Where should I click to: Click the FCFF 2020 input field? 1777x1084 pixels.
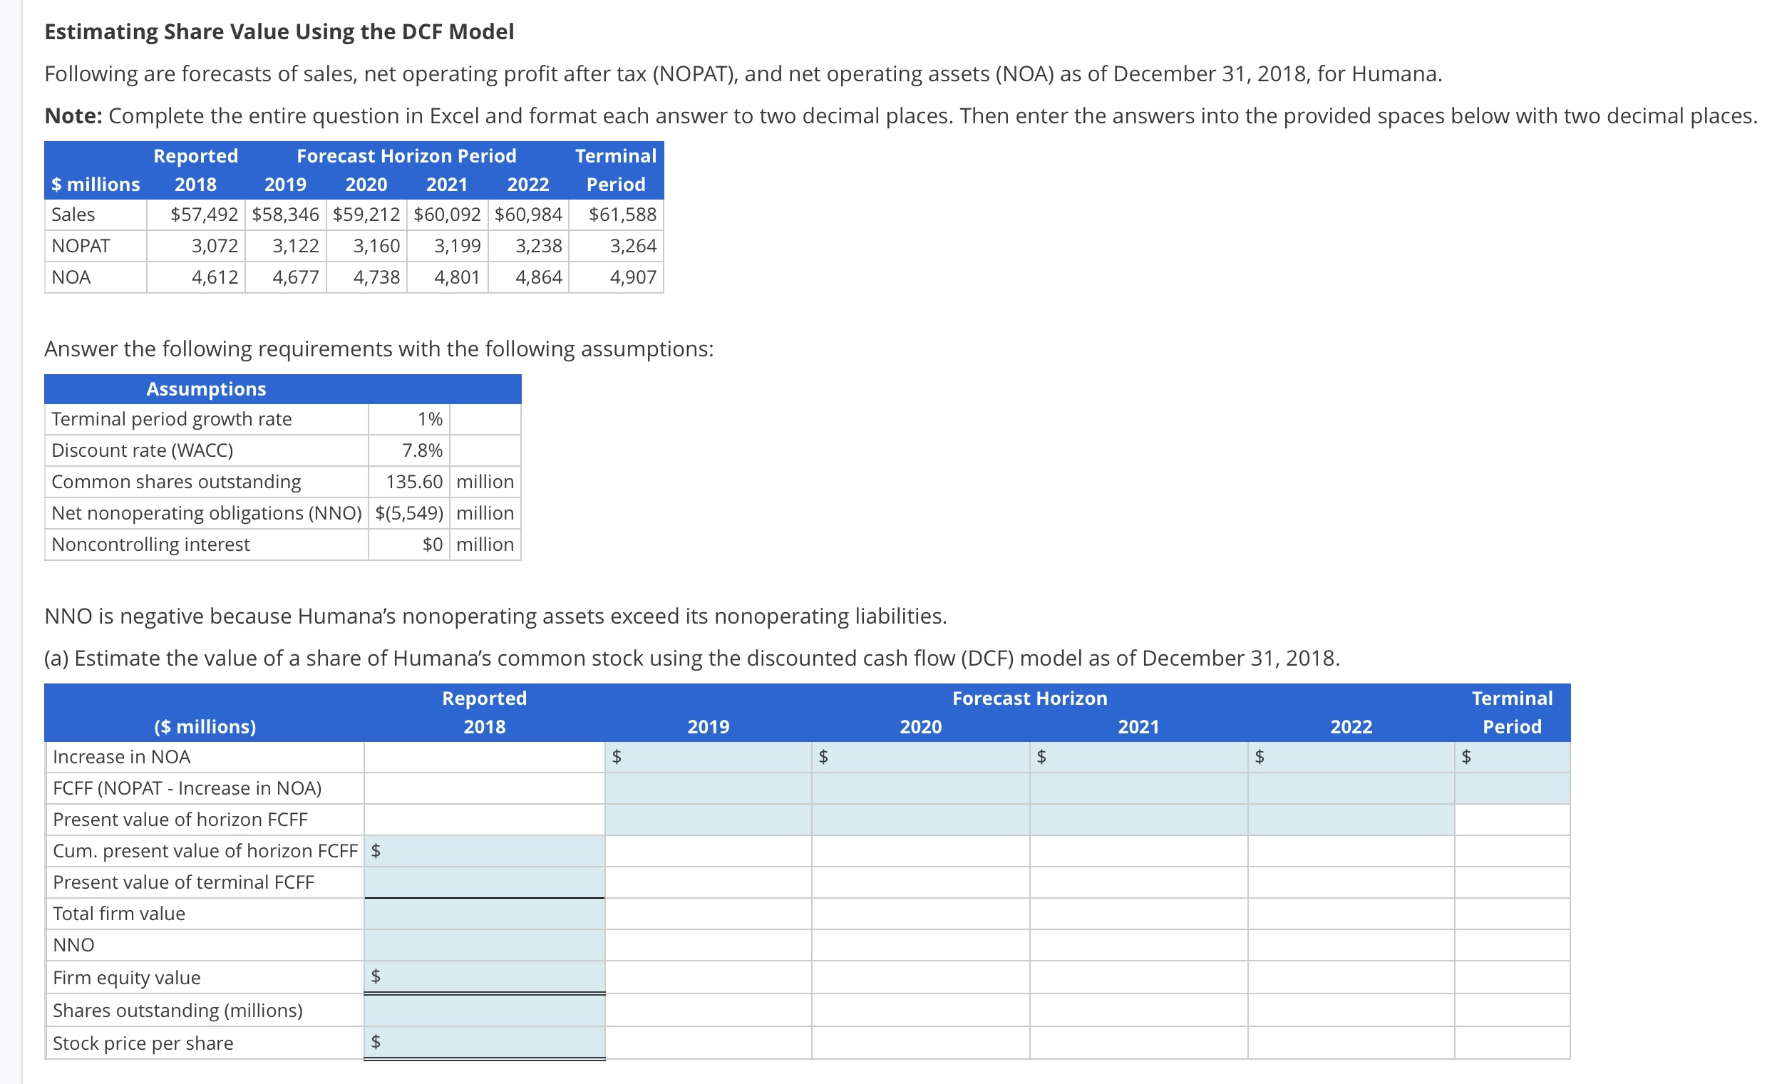pos(921,788)
